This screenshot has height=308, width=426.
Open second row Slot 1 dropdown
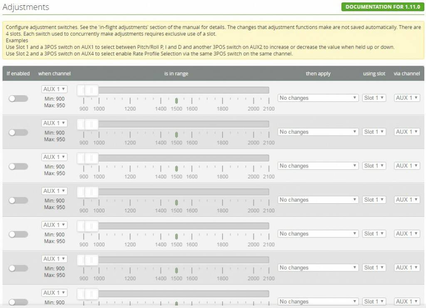coord(374,132)
